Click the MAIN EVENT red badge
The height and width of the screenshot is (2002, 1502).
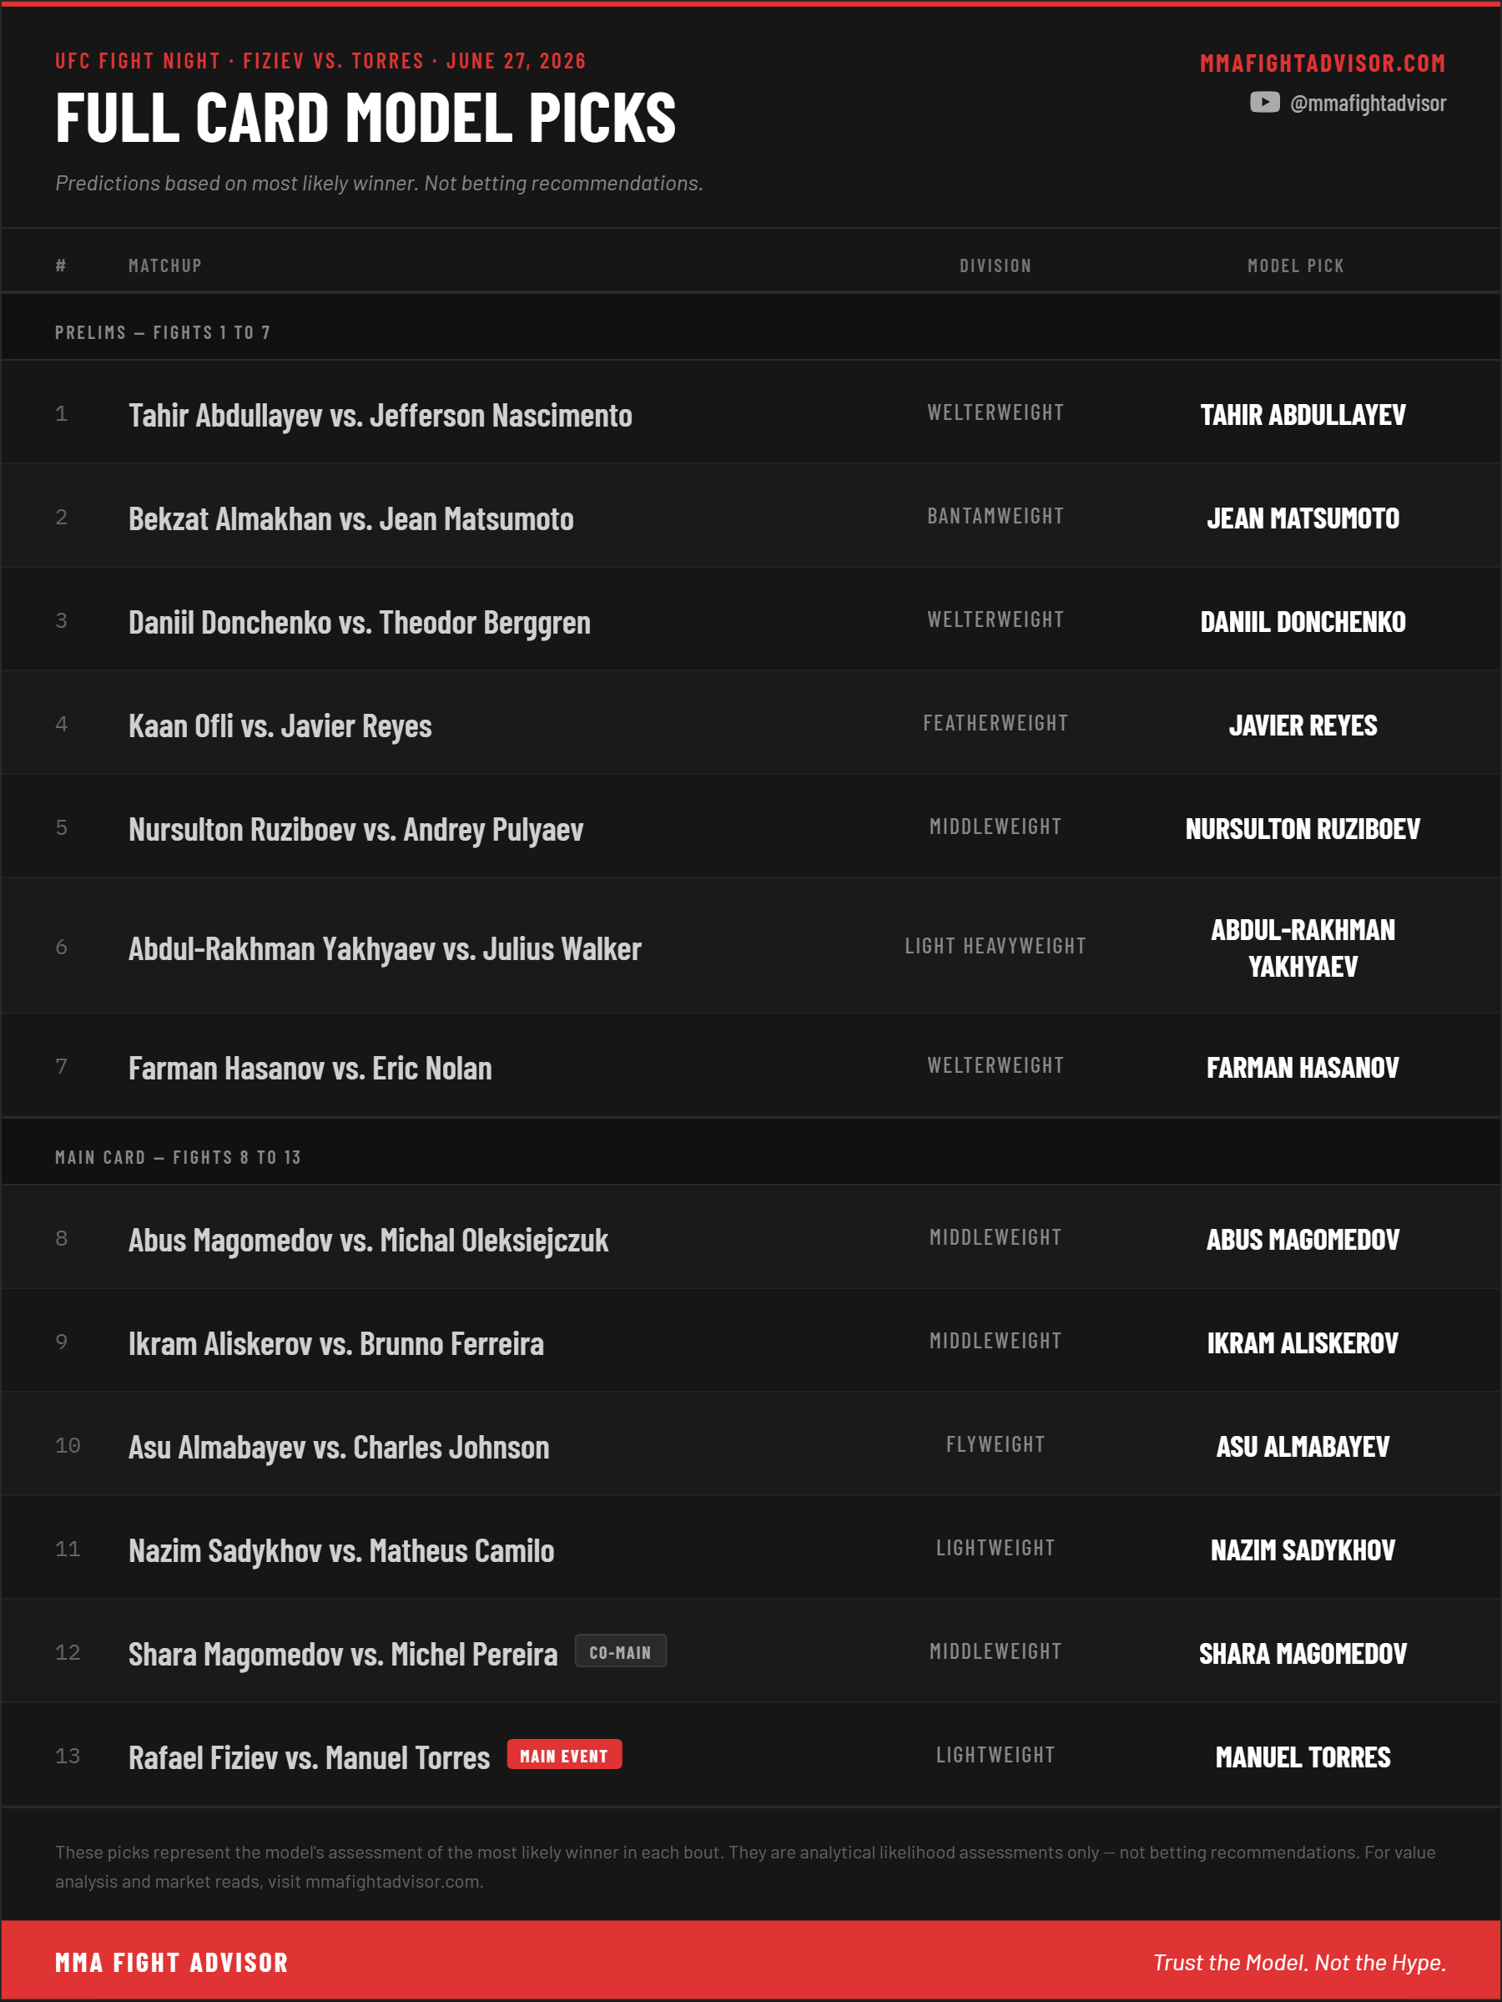point(564,1755)
